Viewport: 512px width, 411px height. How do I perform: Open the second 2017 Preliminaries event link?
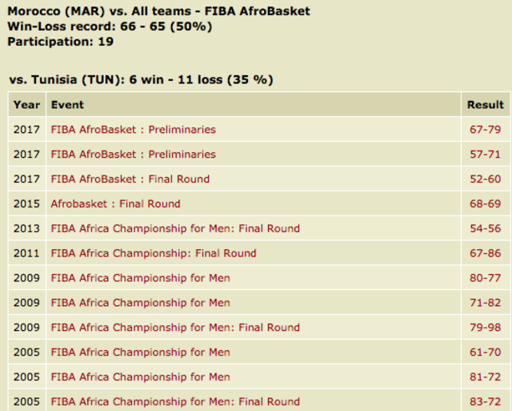click(x=134, y=155)
